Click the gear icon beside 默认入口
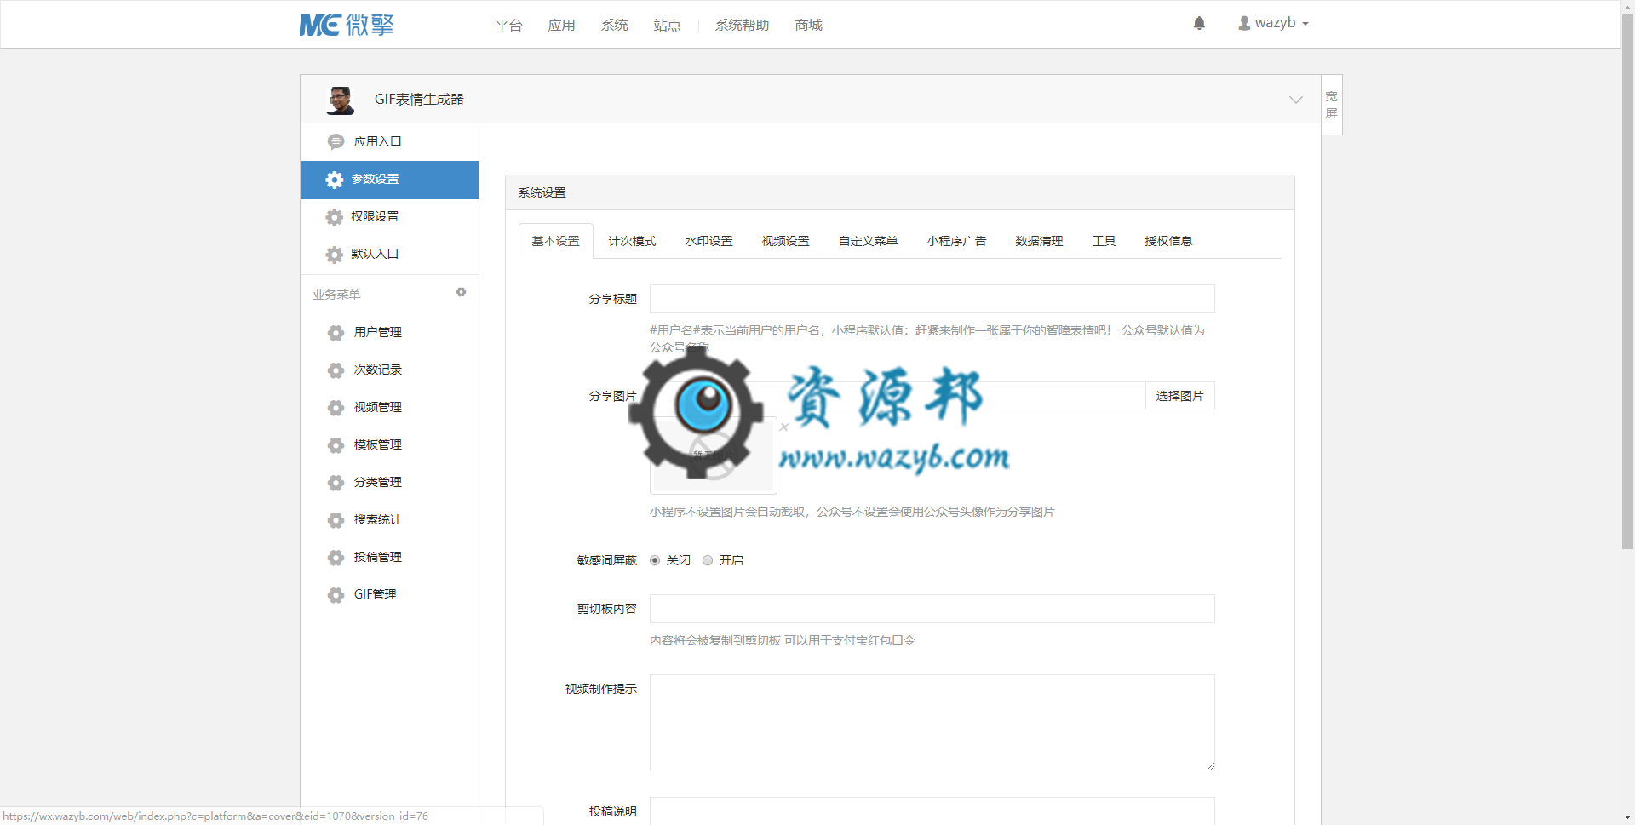The image size is (1635, 825). (335, 255)
